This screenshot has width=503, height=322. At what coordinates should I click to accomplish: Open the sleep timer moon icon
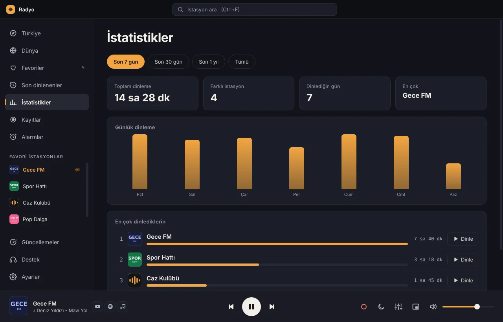tap(381, 307)
